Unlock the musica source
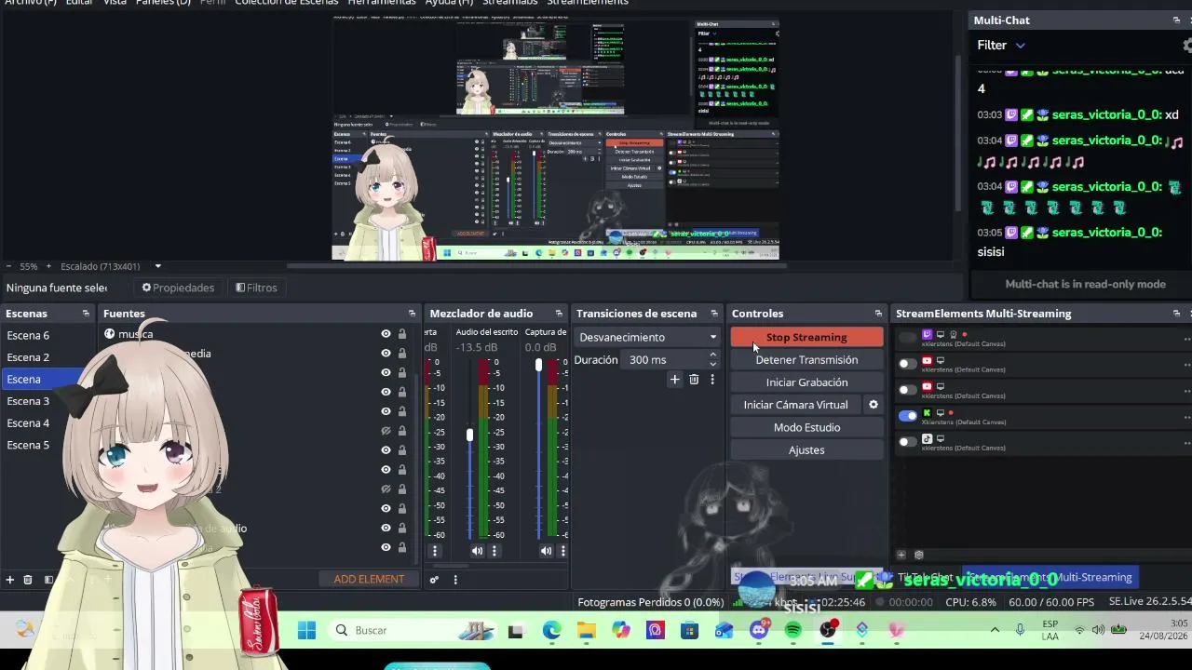 402,334
